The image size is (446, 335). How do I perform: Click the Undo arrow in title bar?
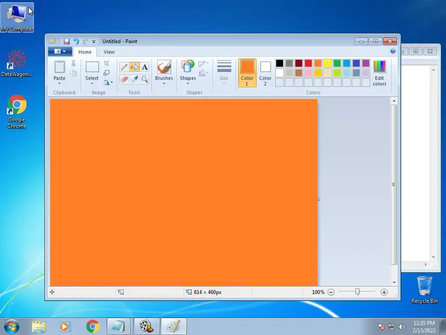[x=76, y=41]
